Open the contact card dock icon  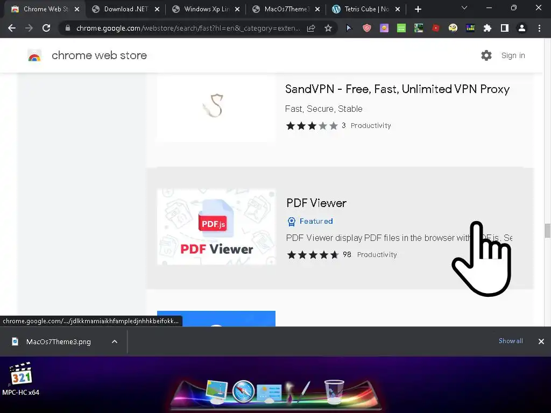[x=269, y=393]
